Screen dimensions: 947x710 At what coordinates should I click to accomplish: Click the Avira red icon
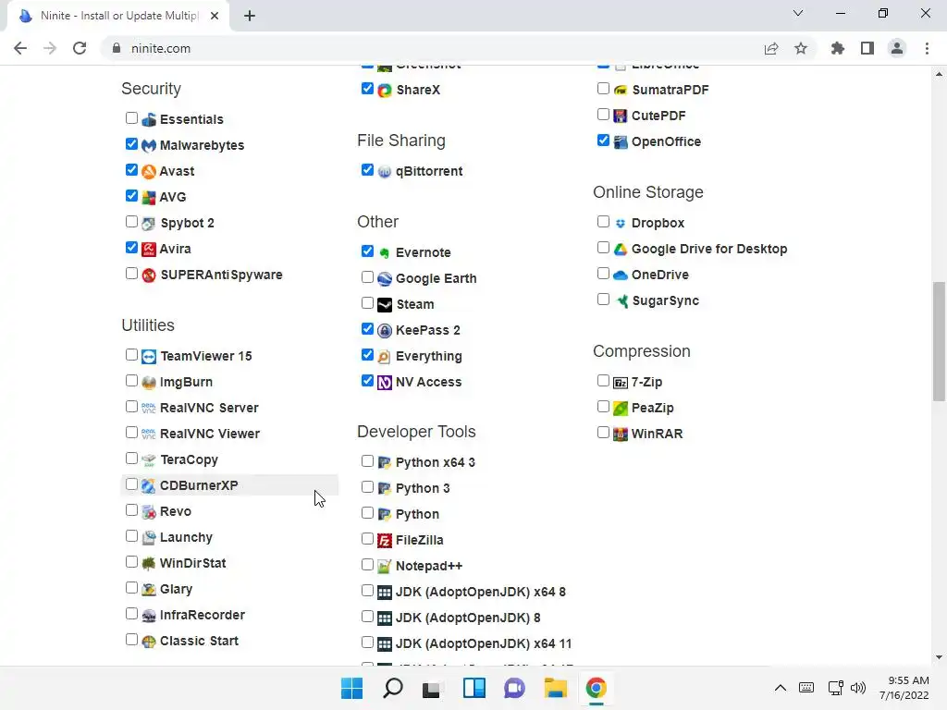[149, 249]
